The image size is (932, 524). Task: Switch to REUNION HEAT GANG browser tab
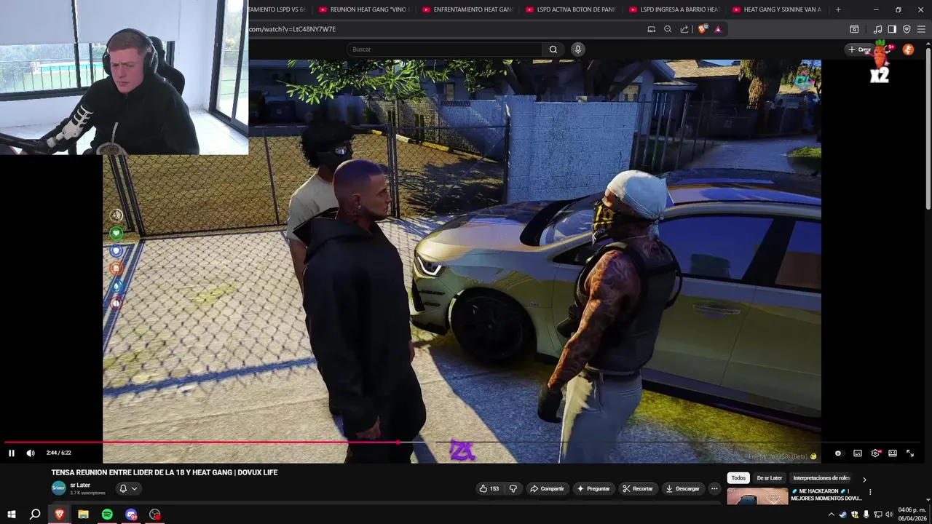coord(364,9)
